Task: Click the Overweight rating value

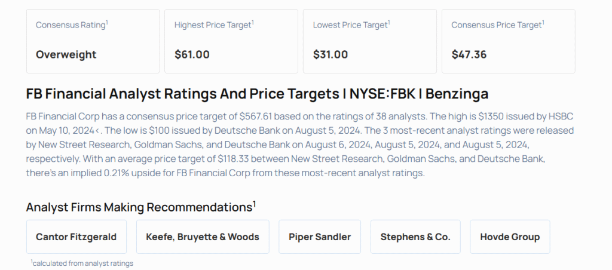Action: pyautogui.click(x=66, y=54)
